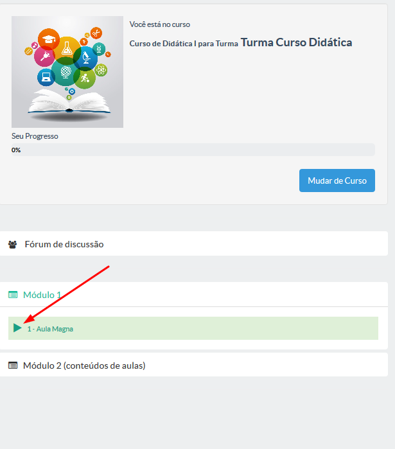The height and width of the screenshot is (449, 395).
Task: Click the laptop bubble in the course image
Action: [x=46, y=77]
